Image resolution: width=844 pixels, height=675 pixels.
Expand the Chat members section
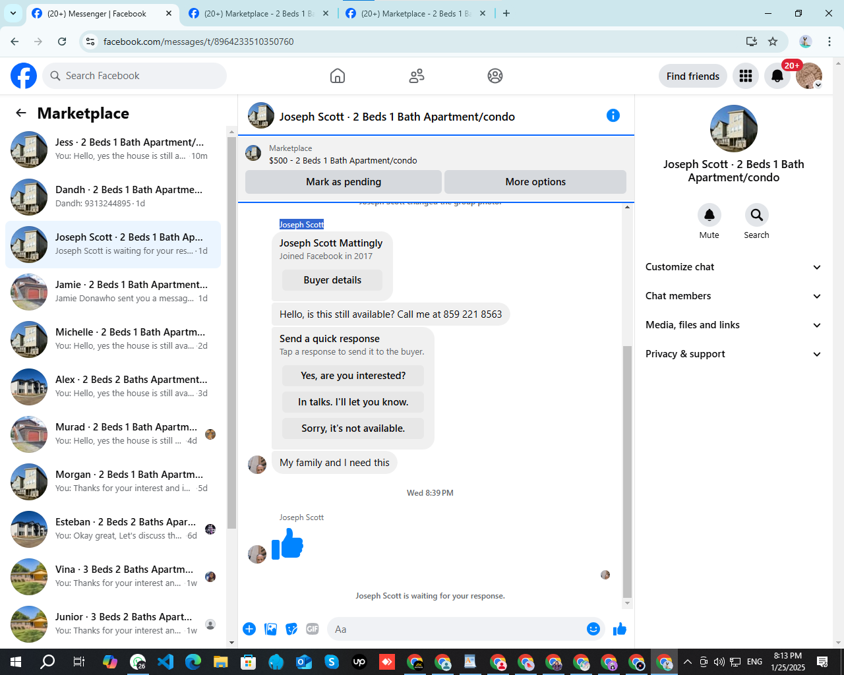pos(733,296)
